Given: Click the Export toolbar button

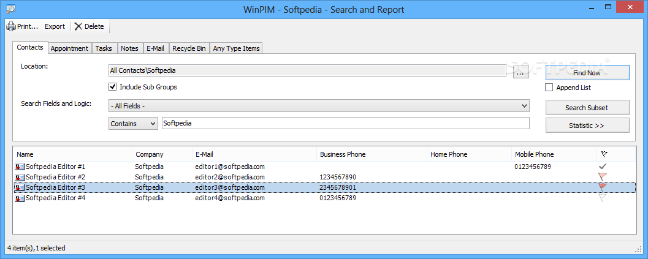Looking at the screenshot, I should (x=55, y=26).
